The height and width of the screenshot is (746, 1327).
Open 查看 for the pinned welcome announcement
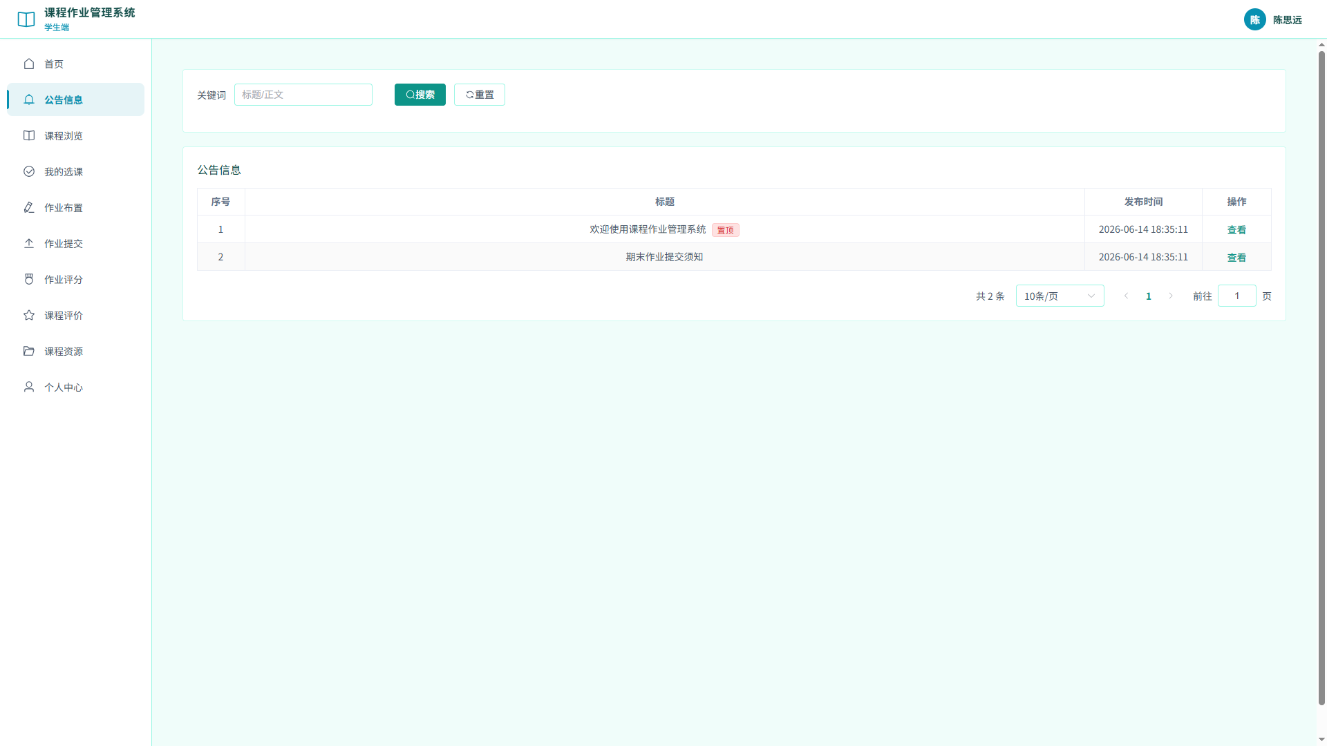pyautogui.click(x=1236, y=229)
